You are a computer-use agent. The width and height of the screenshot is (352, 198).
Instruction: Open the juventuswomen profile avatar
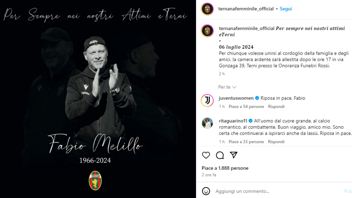[207, 101]
